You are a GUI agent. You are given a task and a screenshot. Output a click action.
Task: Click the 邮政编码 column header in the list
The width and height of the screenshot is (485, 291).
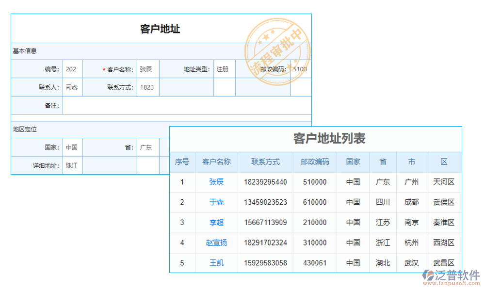point(315,162)
